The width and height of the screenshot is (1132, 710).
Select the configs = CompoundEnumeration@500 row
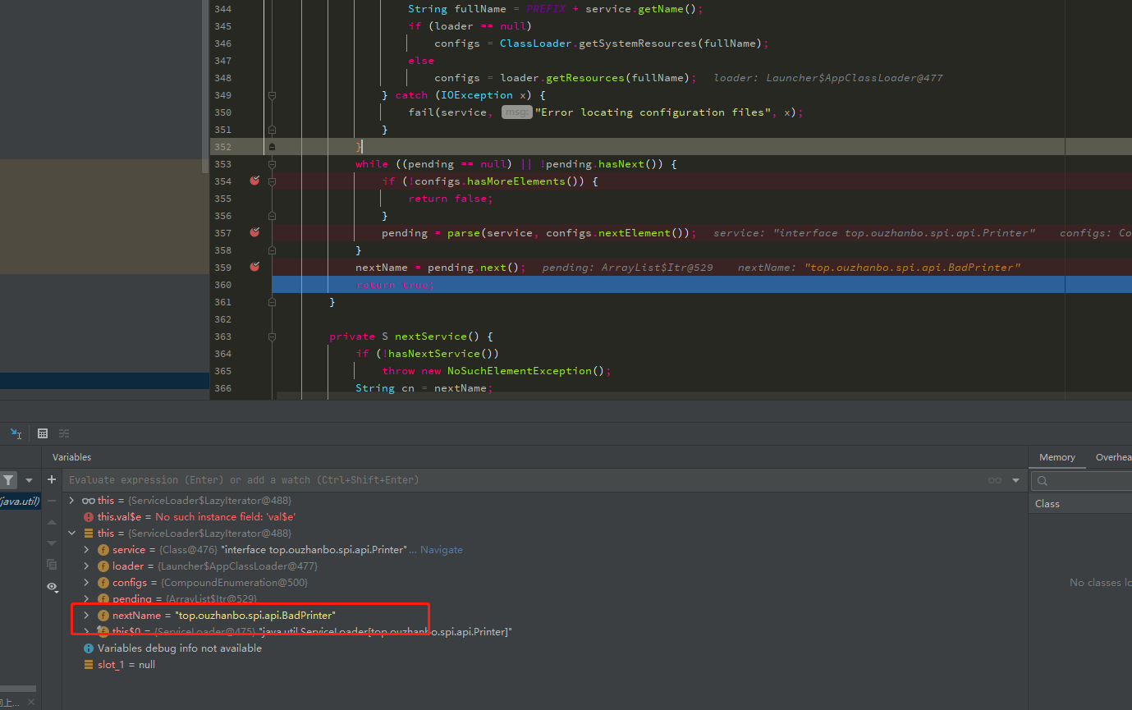545,582
